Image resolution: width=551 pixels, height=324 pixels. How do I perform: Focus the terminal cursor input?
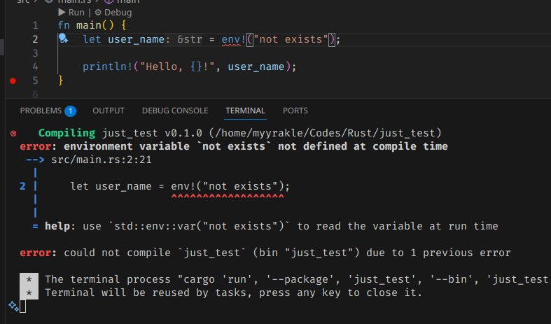coord(23,307)
